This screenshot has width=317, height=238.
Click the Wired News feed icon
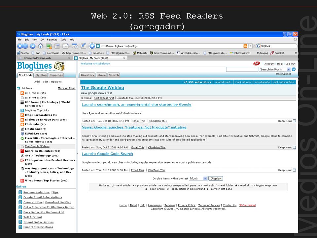coord(22,180)
